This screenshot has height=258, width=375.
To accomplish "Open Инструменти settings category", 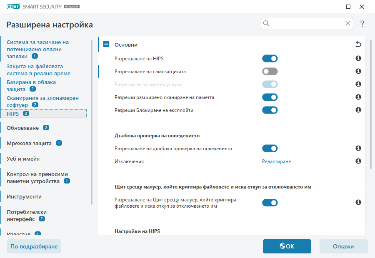I will 24,196.
